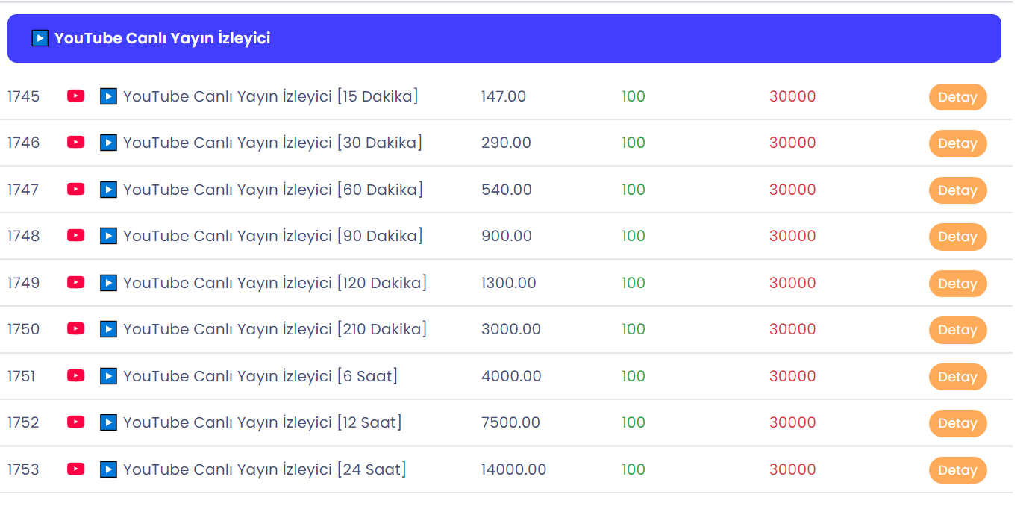Show Detay for service 1748
Image resolution: width=1032 pixels, height=518 pixels.
click(x=957, y=237)
